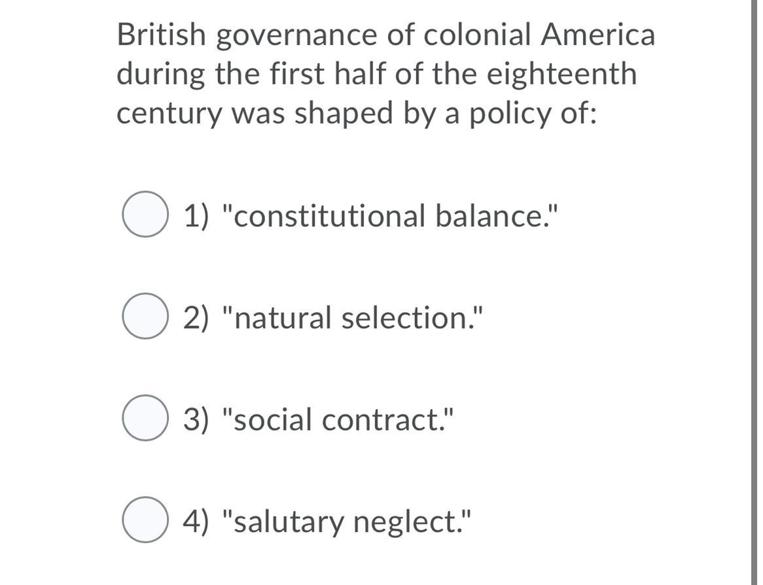Click the "century was shaped by a policy of:" line
This screenshot has height=585, width=763.
pyautogui.click(x=357, y=113)
